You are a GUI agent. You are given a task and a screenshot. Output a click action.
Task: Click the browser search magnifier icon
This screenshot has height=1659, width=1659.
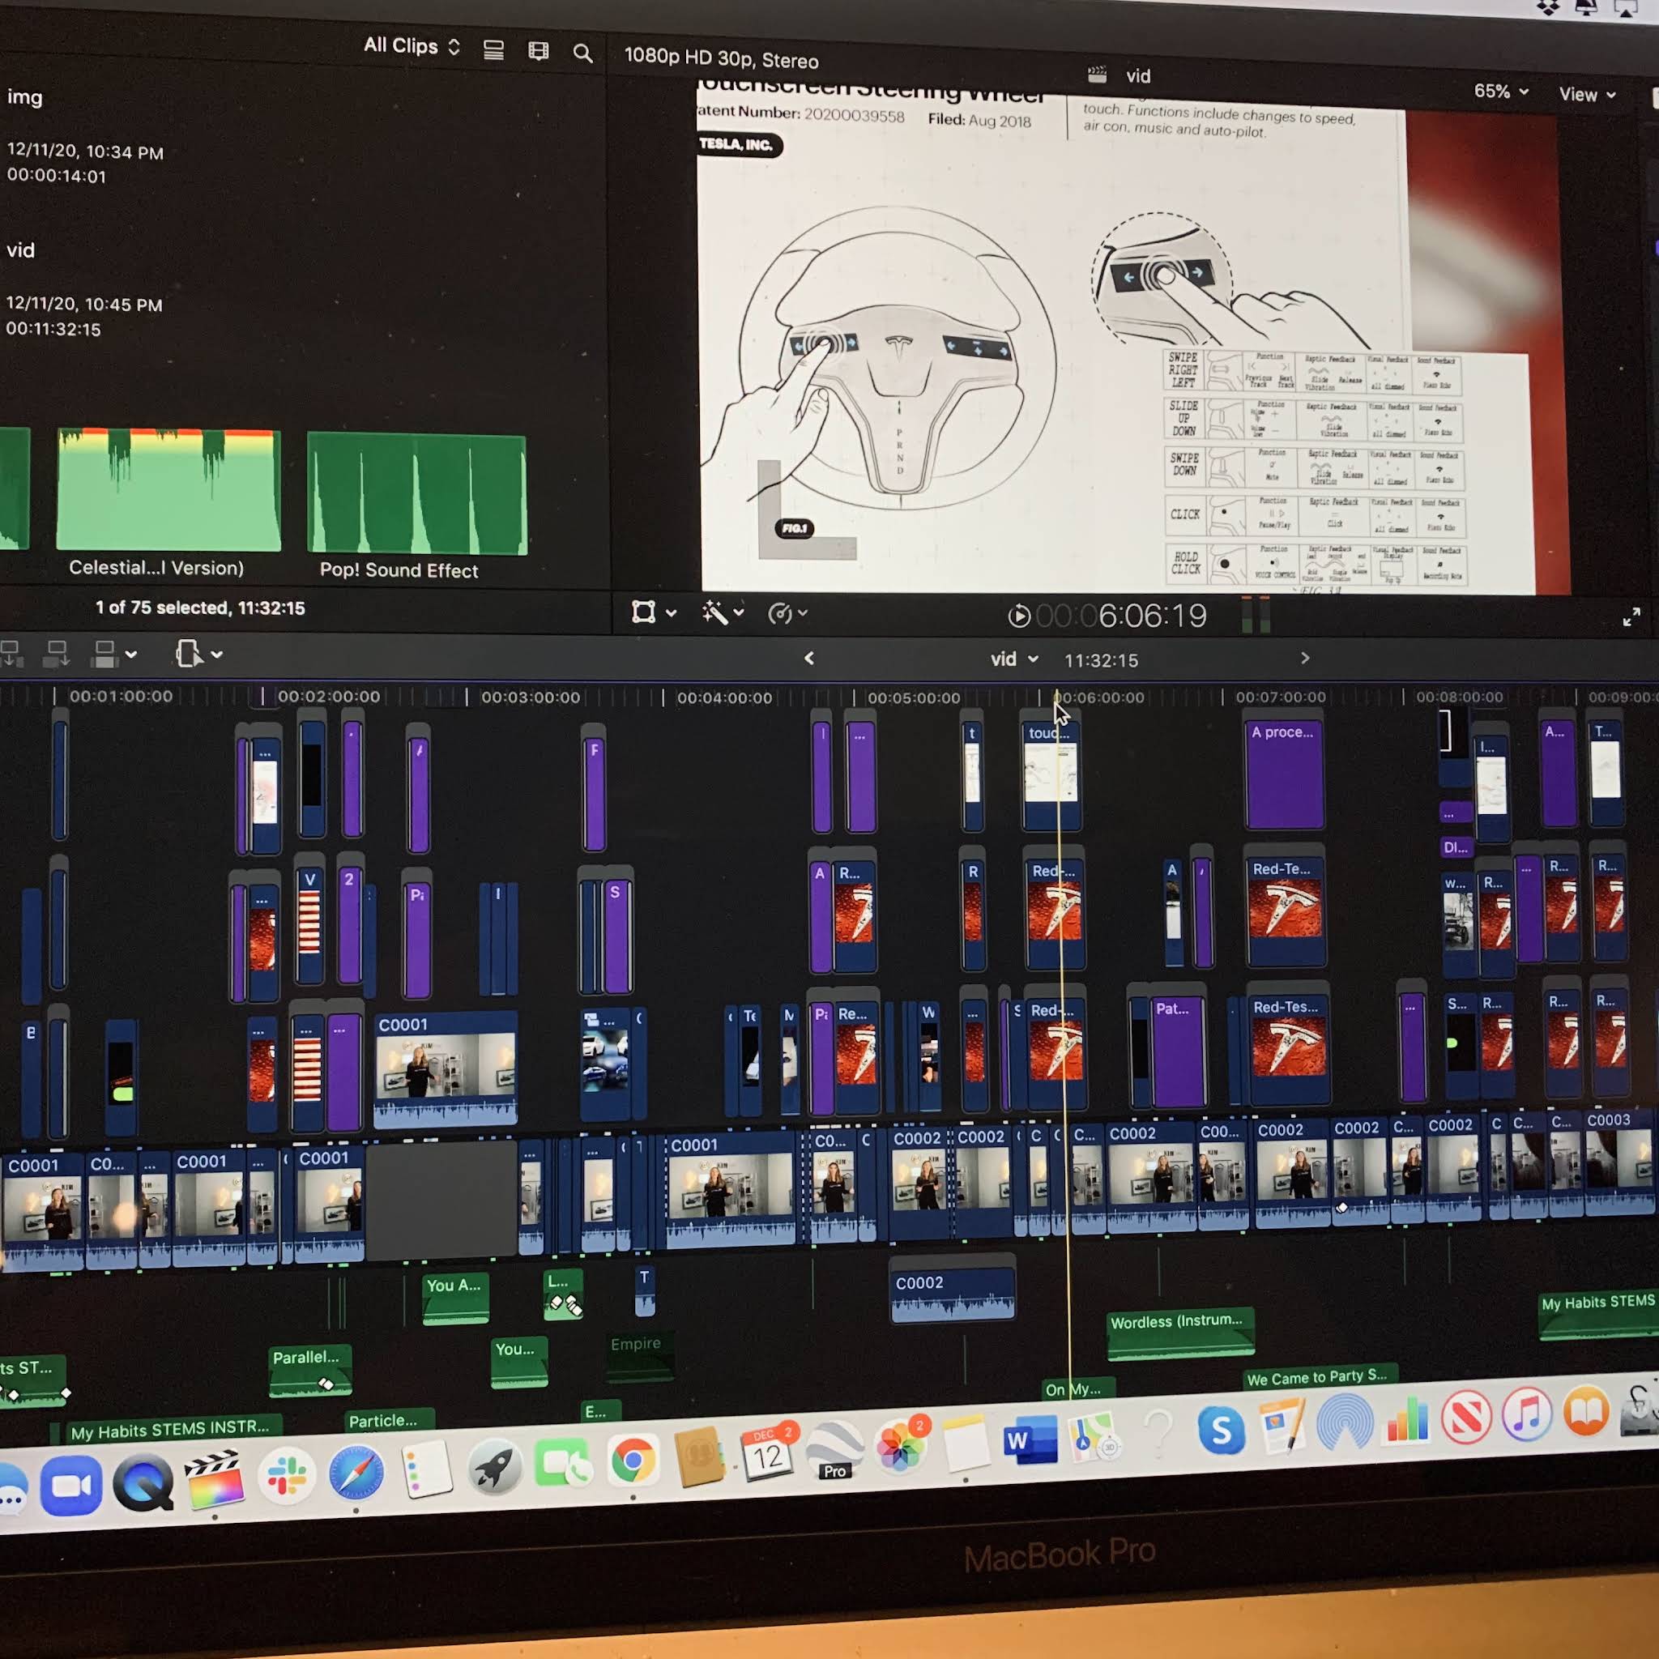pyautogui.click(x=582, y=53)
